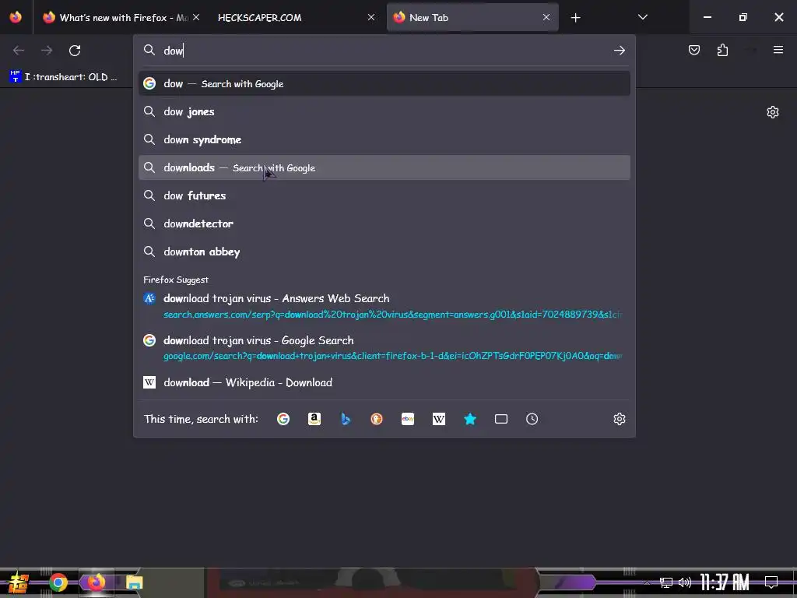Click the 11:37 AM taskbar clock
The height and width of the screenshot is (598, 797).
(725, 582)
